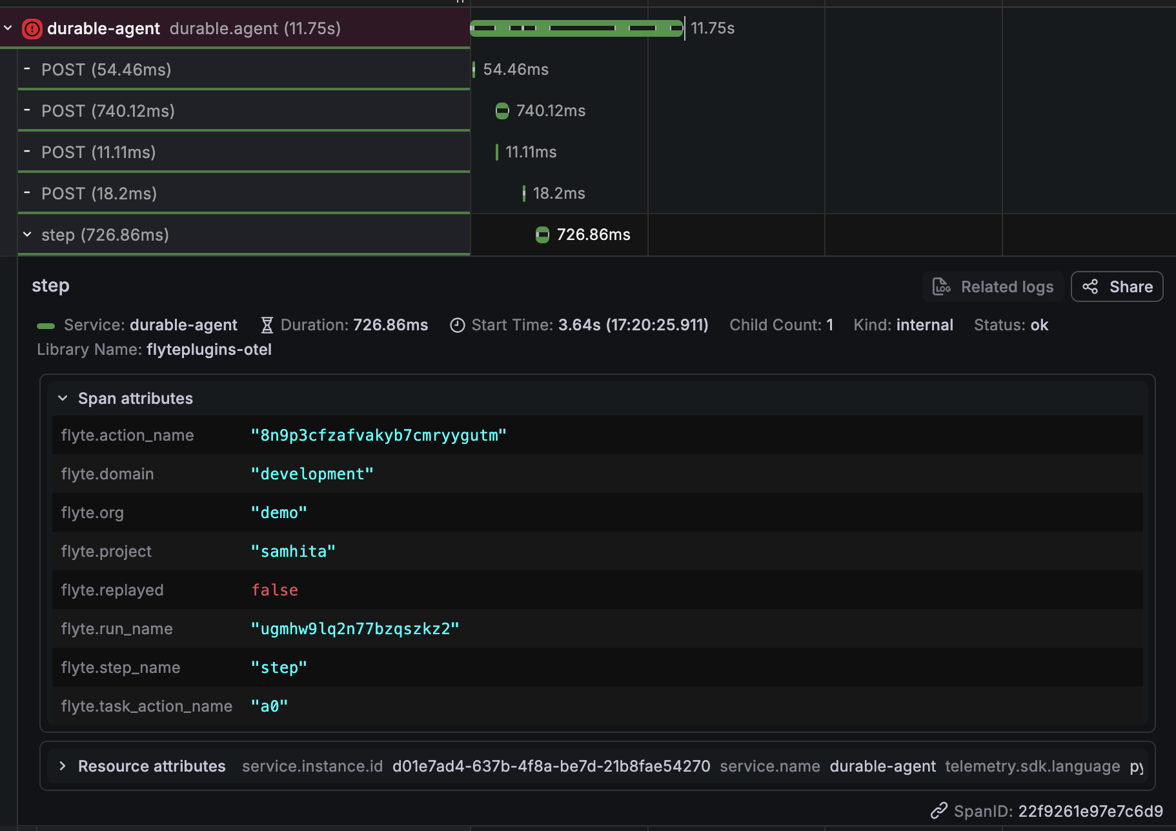Viewport: 1176px width, 831px height.
Task: Click the 54.46ms span bar marker
Action: [x=474, y=69]
